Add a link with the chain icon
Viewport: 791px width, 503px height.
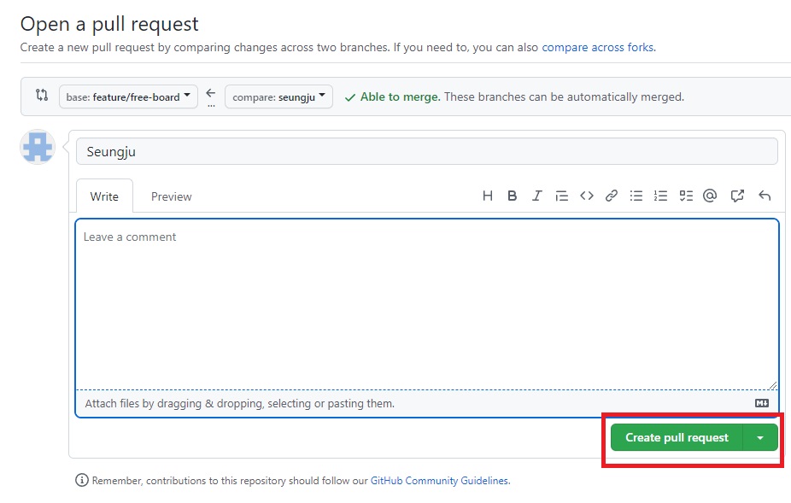click(x=612, y=196)
